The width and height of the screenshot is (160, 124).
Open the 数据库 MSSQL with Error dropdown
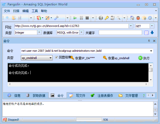click(x=82, y=33)
